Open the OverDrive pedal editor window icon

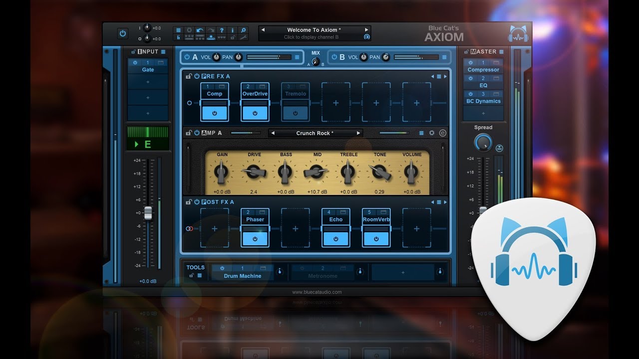pos(262,87)
